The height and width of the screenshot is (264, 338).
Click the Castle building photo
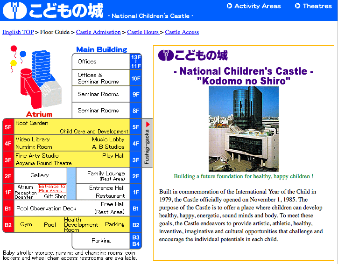point(244,129)
